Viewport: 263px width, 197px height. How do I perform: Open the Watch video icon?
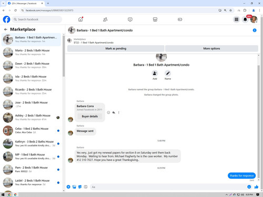[130, 19]
